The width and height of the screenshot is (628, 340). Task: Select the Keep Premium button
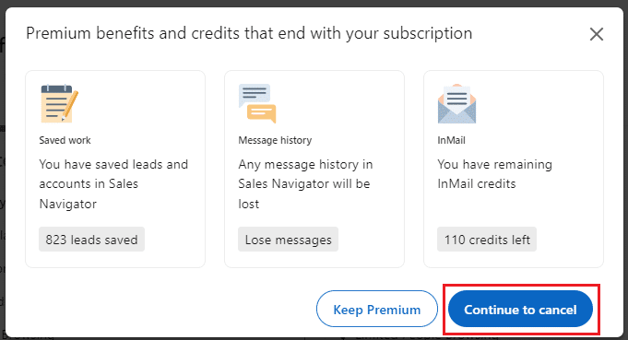[x=377, y=309]
